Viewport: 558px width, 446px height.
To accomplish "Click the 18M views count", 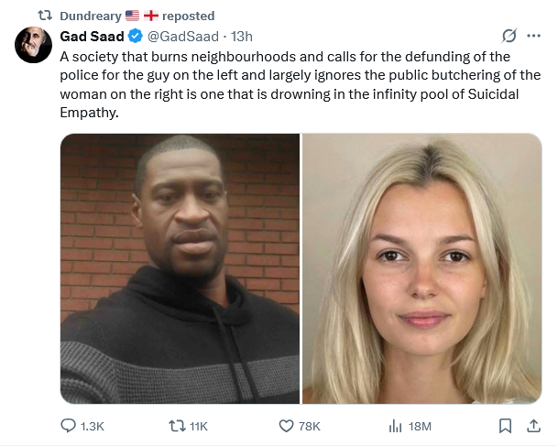I will 420,426.
